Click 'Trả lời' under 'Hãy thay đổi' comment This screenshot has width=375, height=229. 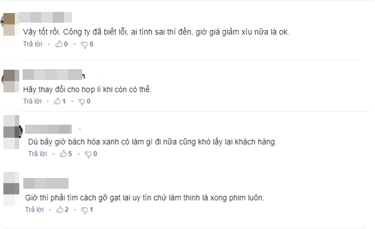[x=32, y=101]
